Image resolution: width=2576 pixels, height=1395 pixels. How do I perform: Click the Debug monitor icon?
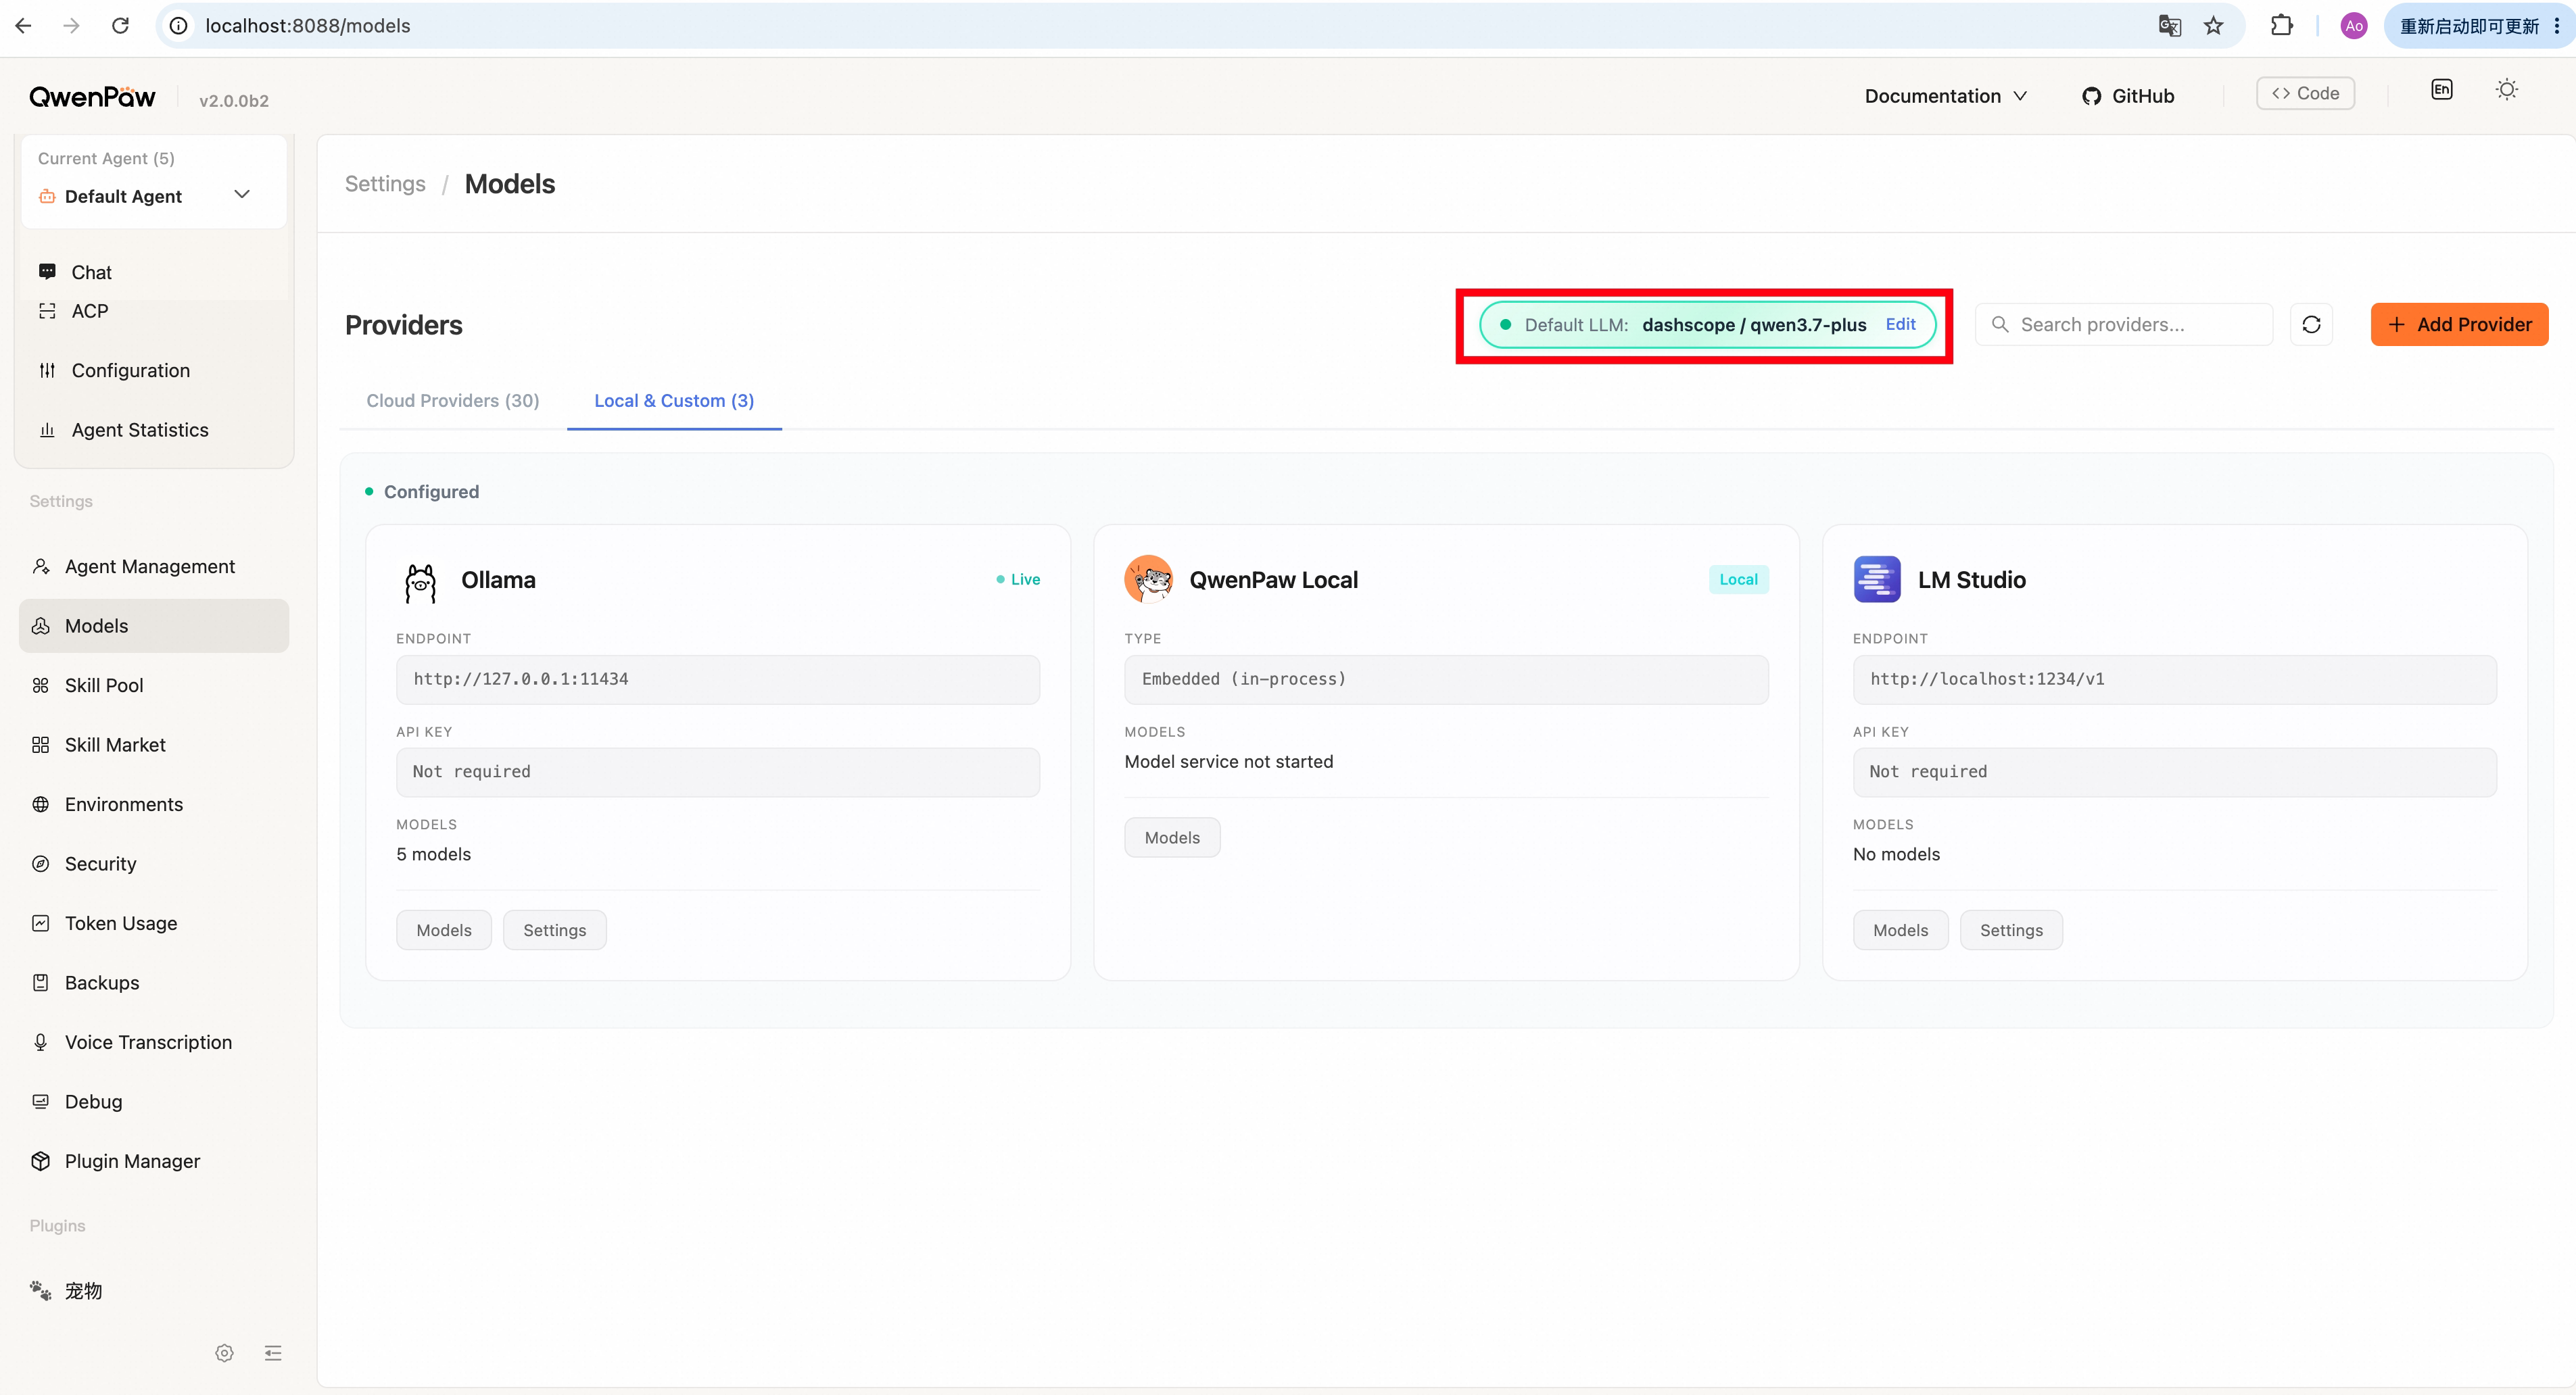[41, 1102]
